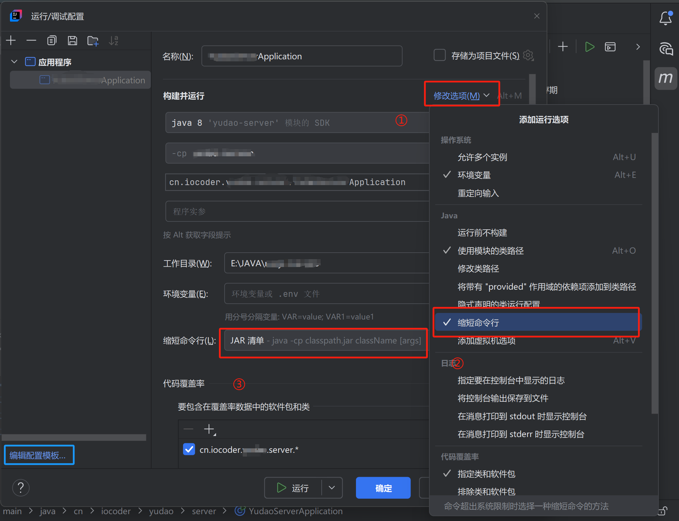Check the 存储为项目文件 checkbox
The height and width of the screenshot is (521, 679).
440,55
